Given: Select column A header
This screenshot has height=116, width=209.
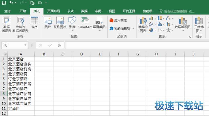Looking at the screenshot, I should 21,54.
